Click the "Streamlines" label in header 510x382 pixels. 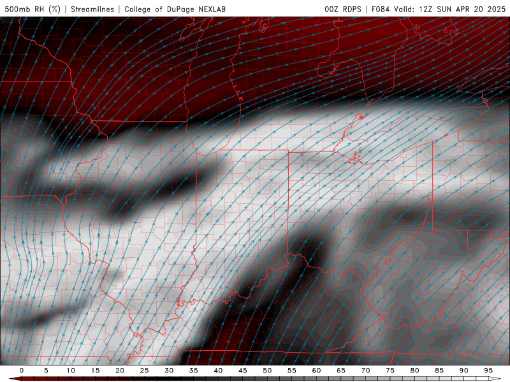(92, 9)
